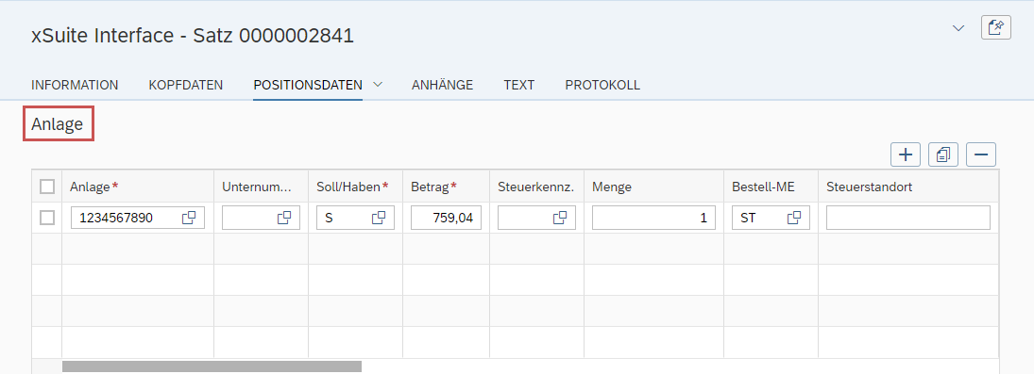
Task: Click the horizontal scrollbar under the table
Action: click(212, 366)
